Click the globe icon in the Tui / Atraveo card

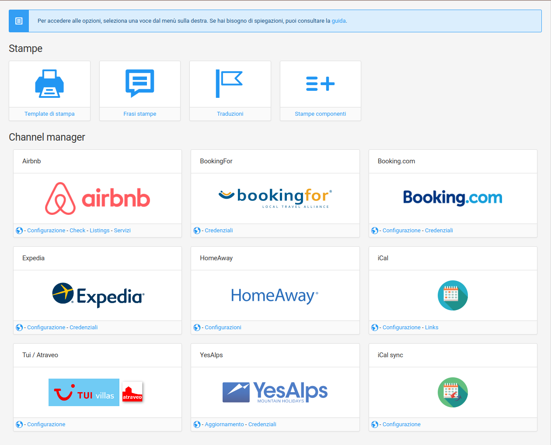(19, 424)
